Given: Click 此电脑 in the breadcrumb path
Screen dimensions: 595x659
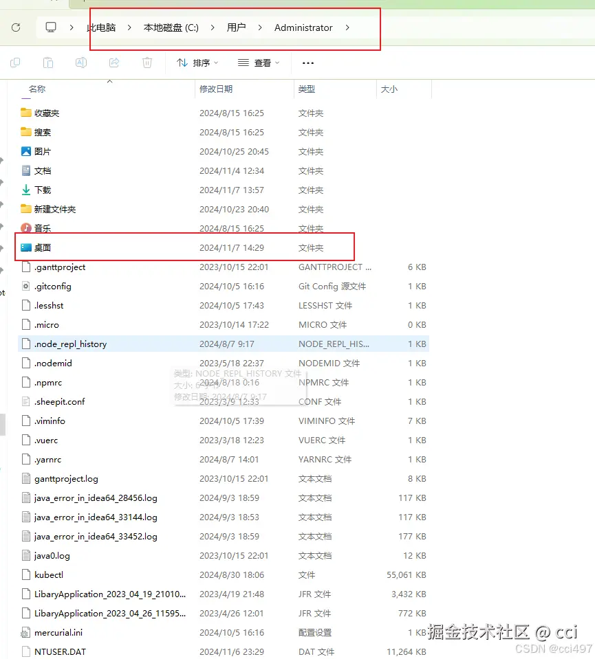Looking at the screenshot, I should pyautogui.click(x=101, y=27).
